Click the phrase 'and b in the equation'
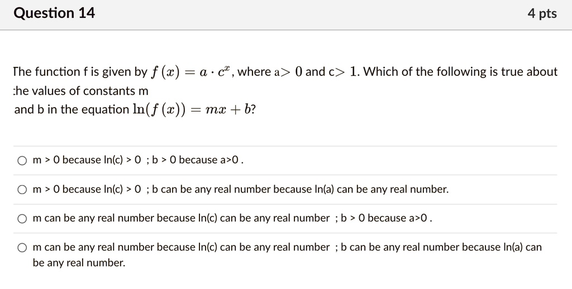 (71, 109)
